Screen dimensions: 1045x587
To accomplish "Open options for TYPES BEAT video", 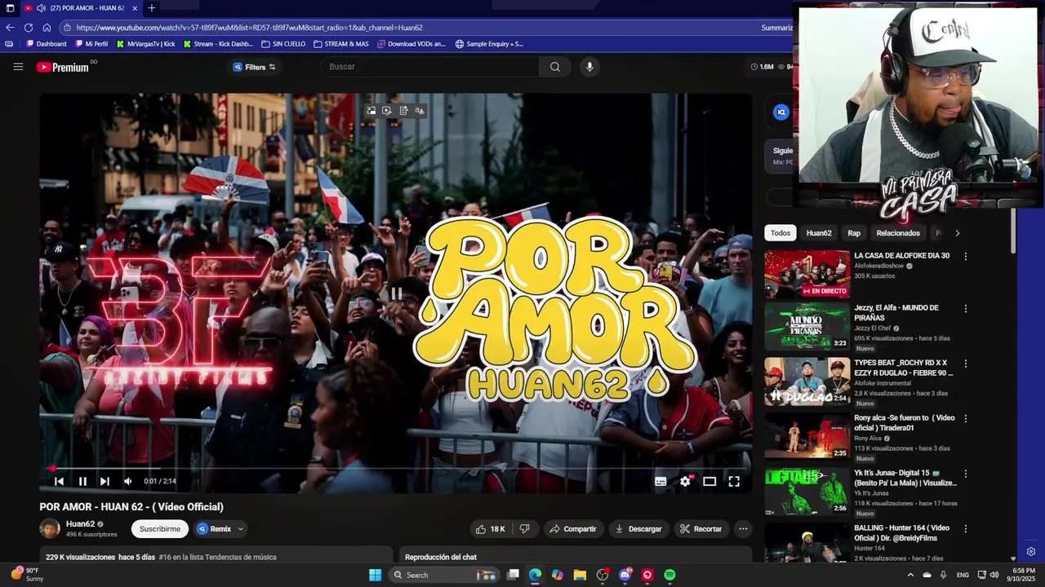I will (966, 364).
